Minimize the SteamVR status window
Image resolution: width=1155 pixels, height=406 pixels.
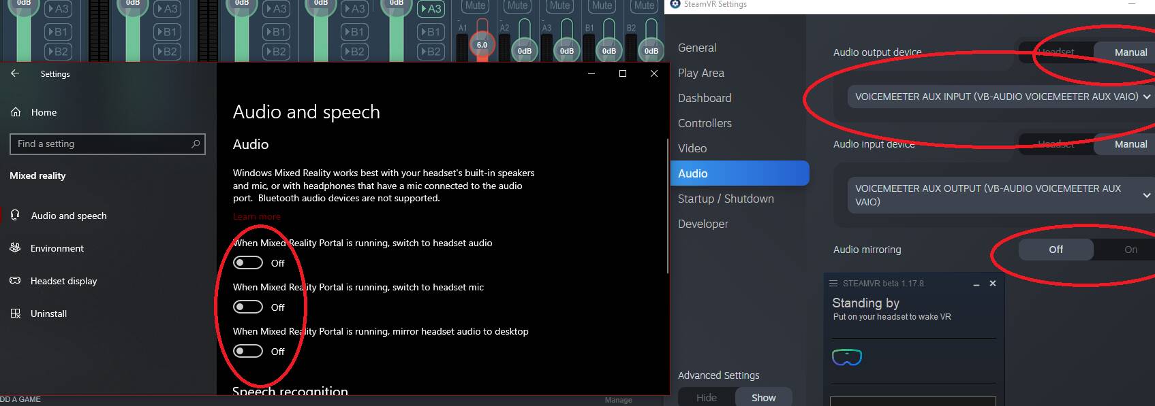point(976,284)
